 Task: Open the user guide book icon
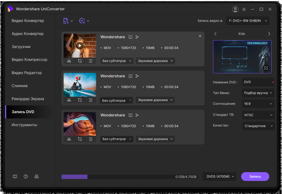pyautogui.click(x=15, y=177)
